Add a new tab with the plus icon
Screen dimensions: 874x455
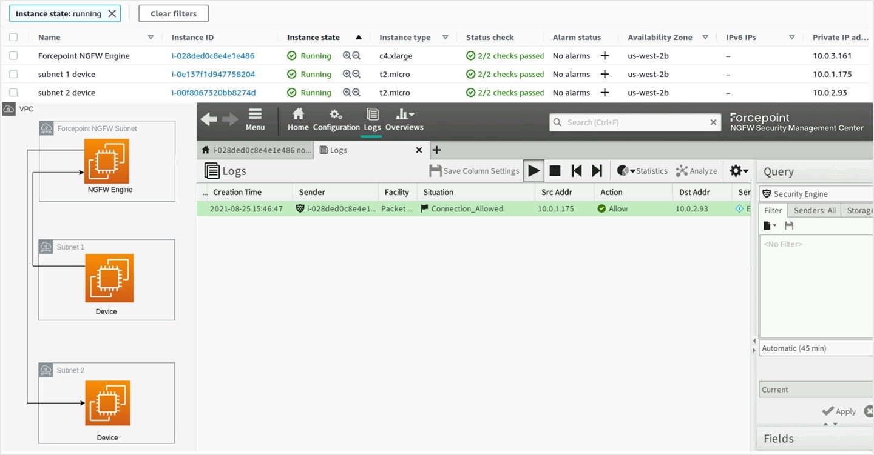point(436,150)
